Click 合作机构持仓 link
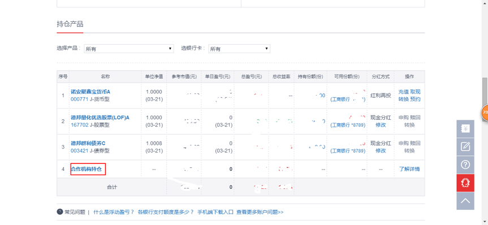Image resolution: width=488 pixels, height=225 pixels. coord(88,169)
